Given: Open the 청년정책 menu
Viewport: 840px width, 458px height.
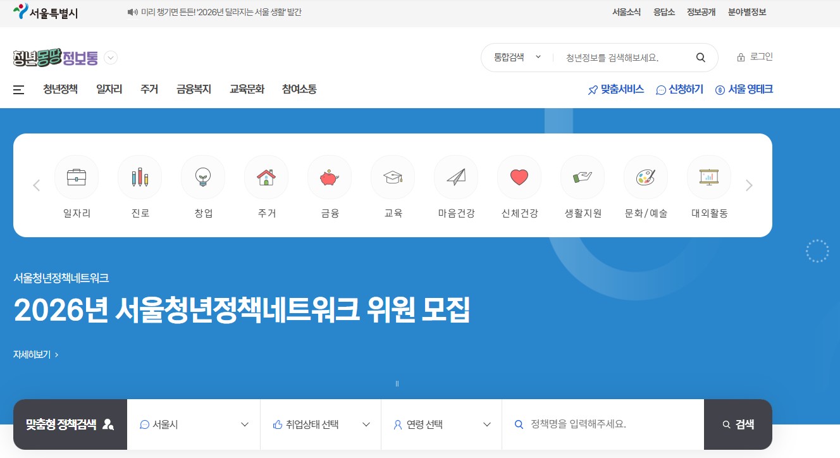Looking at the screenshot, I should tap(61, 89).
